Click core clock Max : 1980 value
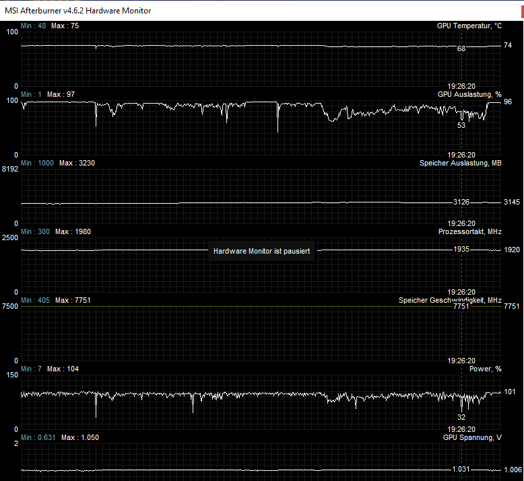The image size is (524, 481). (x=73, y=231)
